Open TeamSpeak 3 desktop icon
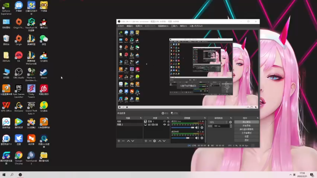 point(31,158)
